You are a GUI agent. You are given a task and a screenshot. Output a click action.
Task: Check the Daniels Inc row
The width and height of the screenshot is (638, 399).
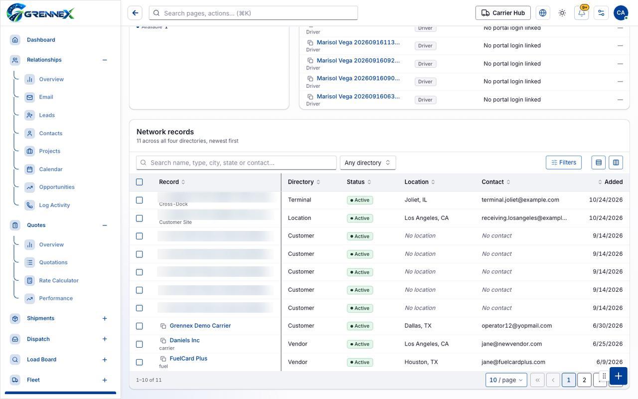pyautogui.click(x=140, y=344)
